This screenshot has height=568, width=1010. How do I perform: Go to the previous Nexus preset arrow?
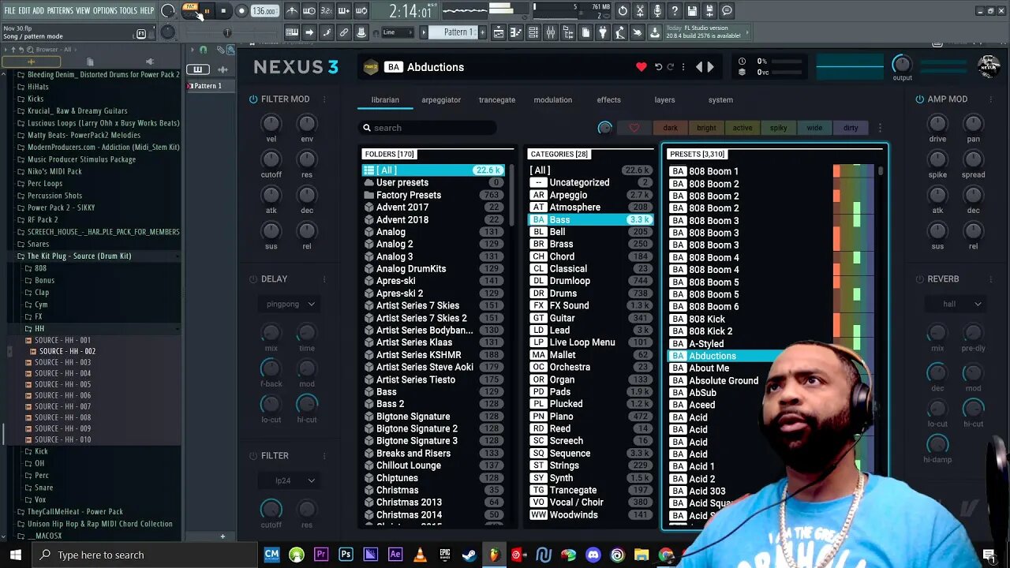click(699, 67)
